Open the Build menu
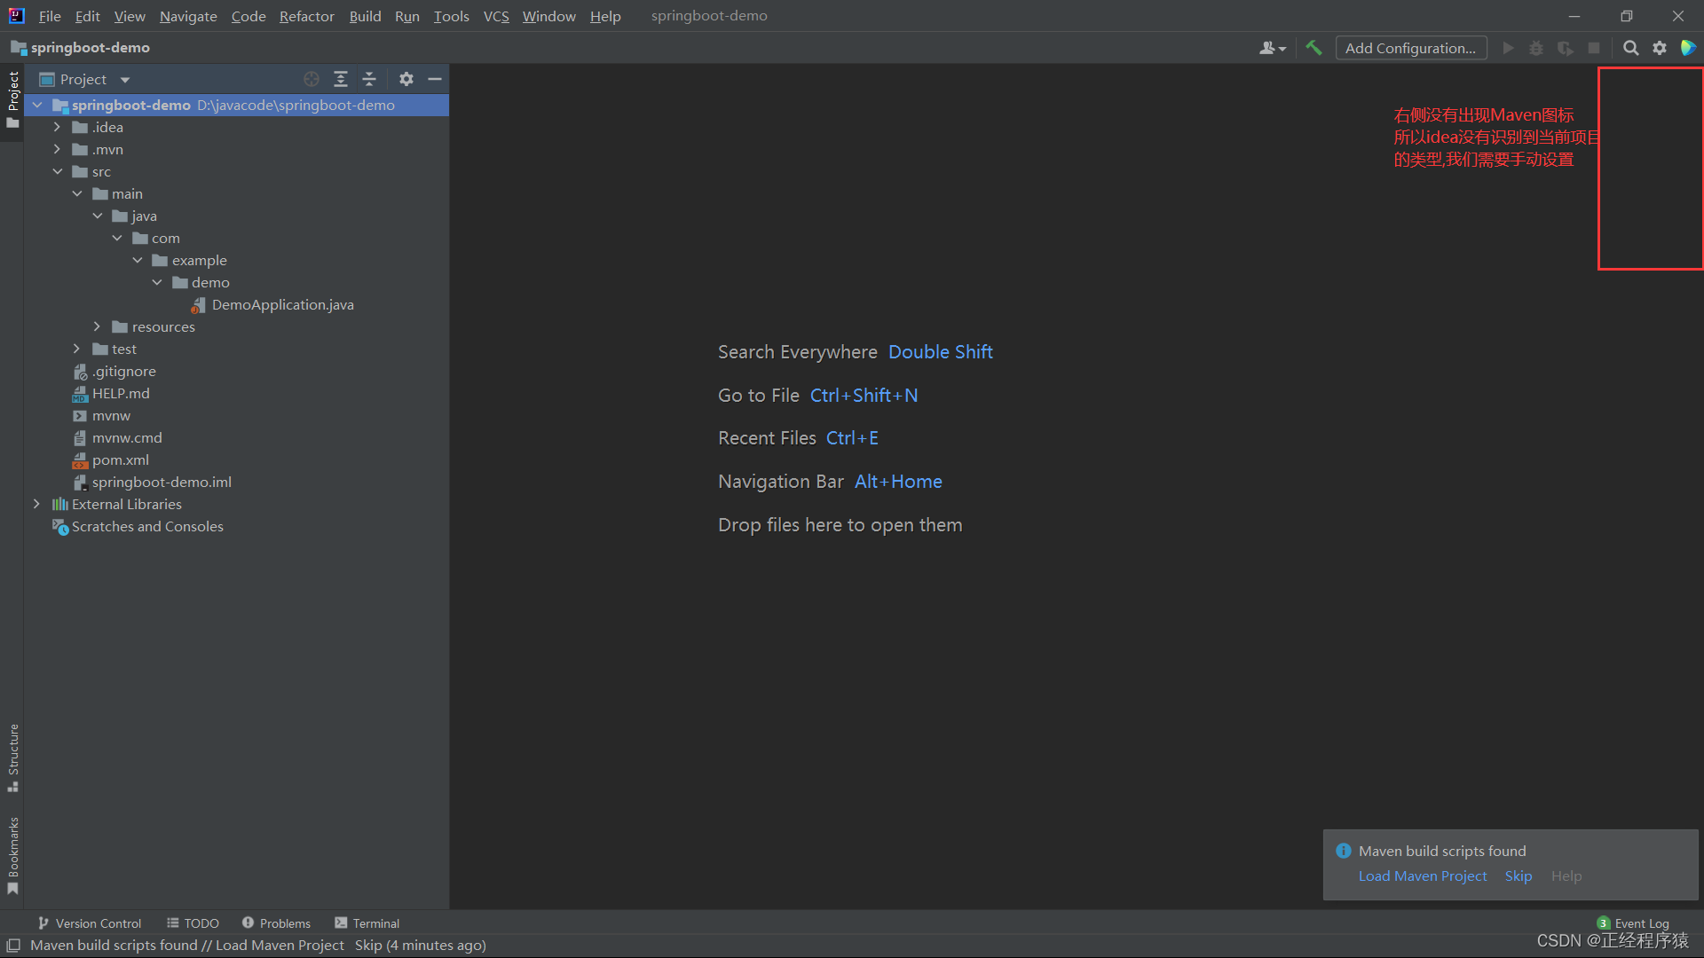The image size is (1704, 958). (365, 16)
